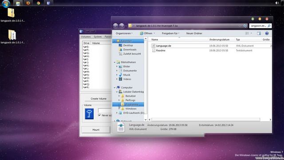This screenshot has height=160, width=284.
Task: Select PerfLogs folder in the tree
Action: tap(130, 100)
